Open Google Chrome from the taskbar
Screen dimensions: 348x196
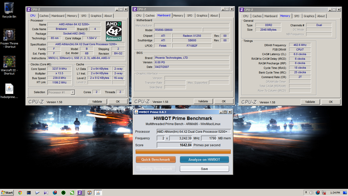20,193
